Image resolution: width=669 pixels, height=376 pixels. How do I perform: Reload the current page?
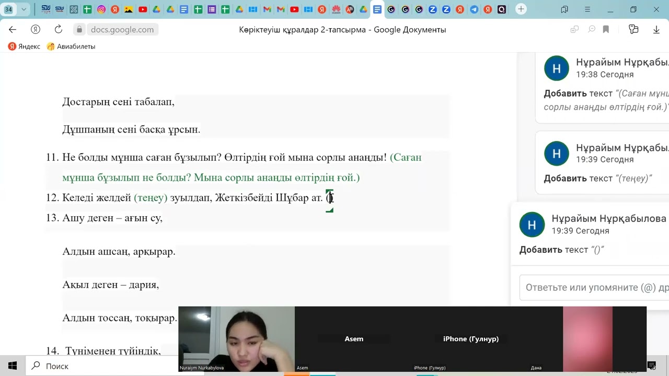point(58,30)
